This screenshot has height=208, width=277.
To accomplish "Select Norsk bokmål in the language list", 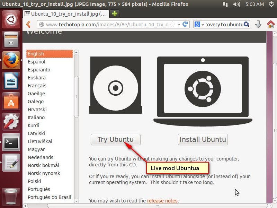I will tap(50, 165).
